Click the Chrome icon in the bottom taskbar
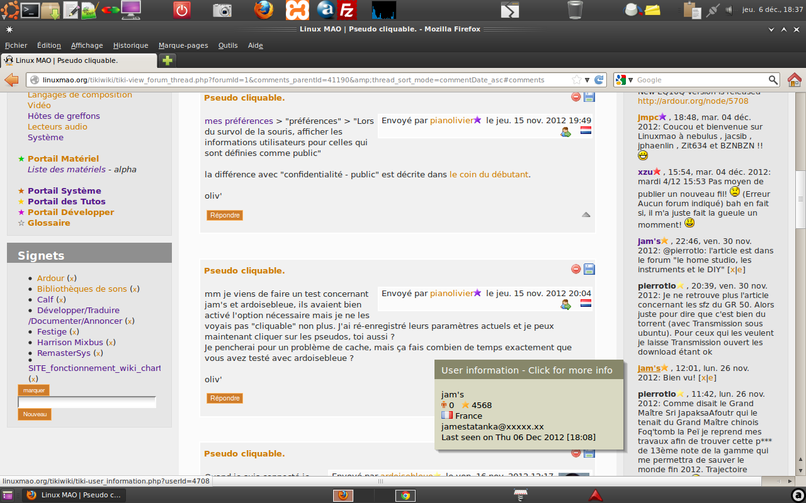The width and height of the screenshot is (806, 503). click(406, 495)
